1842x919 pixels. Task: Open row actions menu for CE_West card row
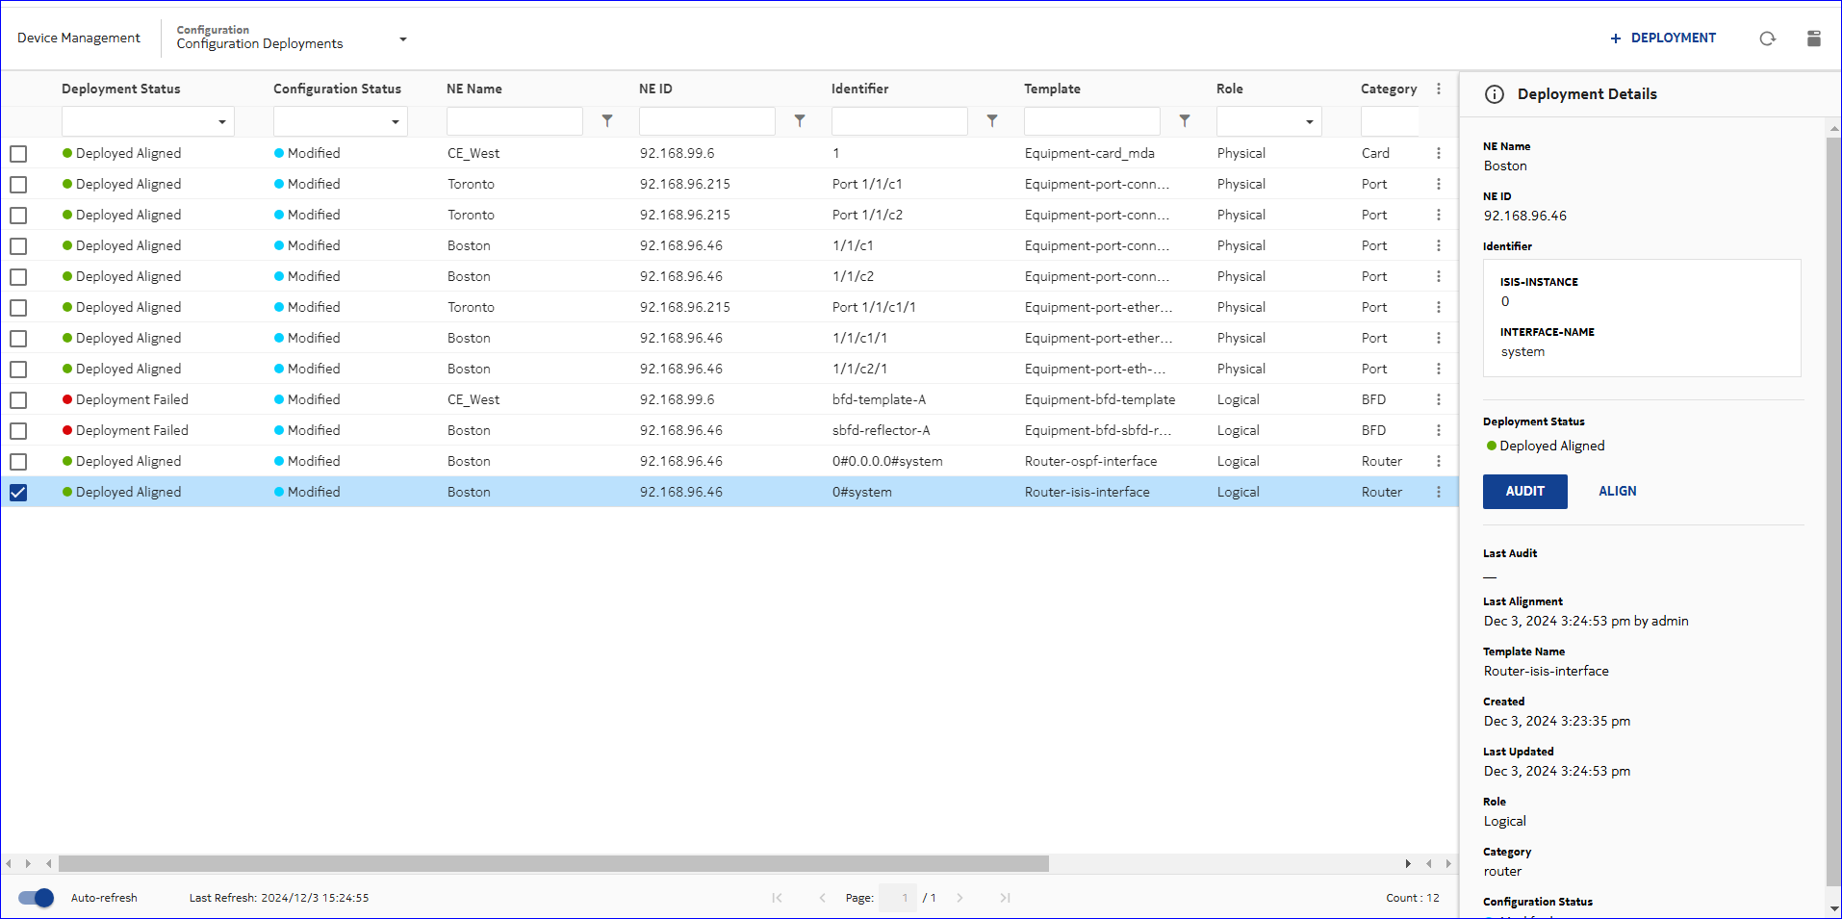pyautogui.click(x=1439, y=153)
